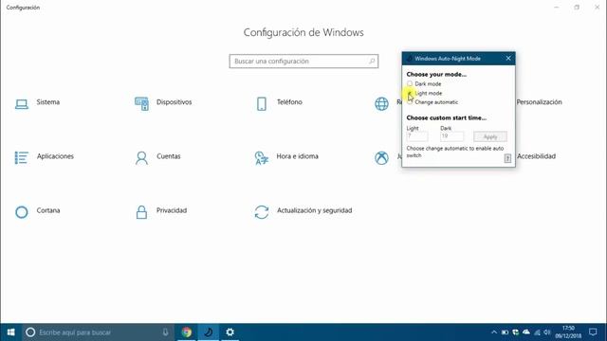Open the Sistema laptop icon
This screenshot has height=341, width=607.
(x=22, y=103)
